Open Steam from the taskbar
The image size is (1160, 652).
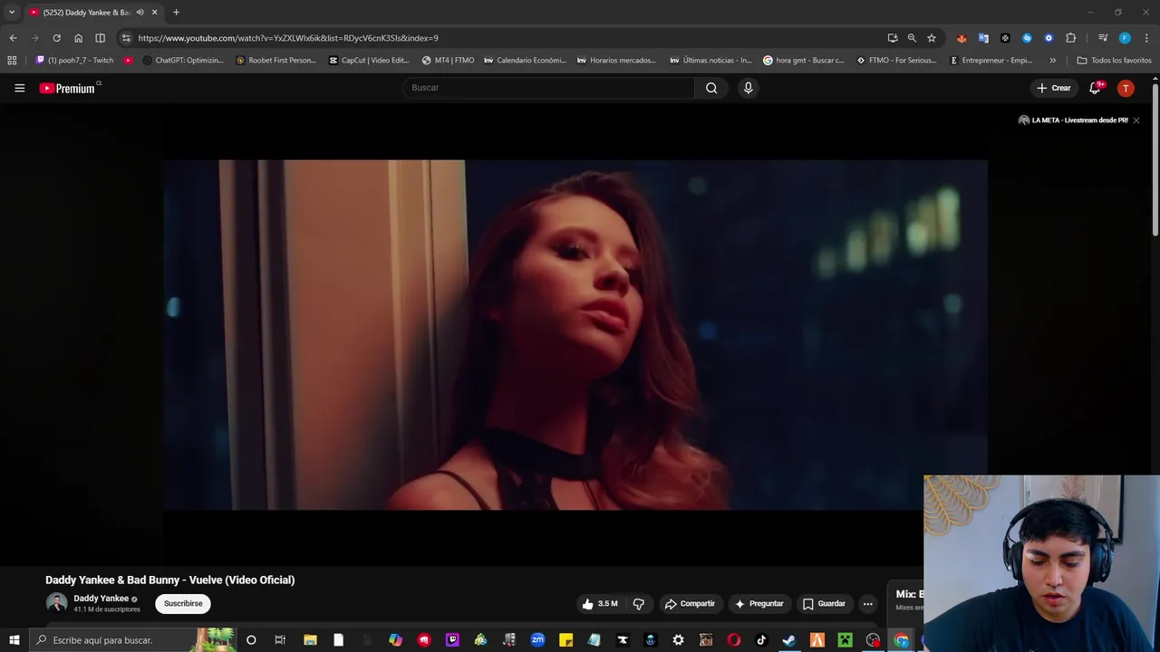[x=789, y=640]
